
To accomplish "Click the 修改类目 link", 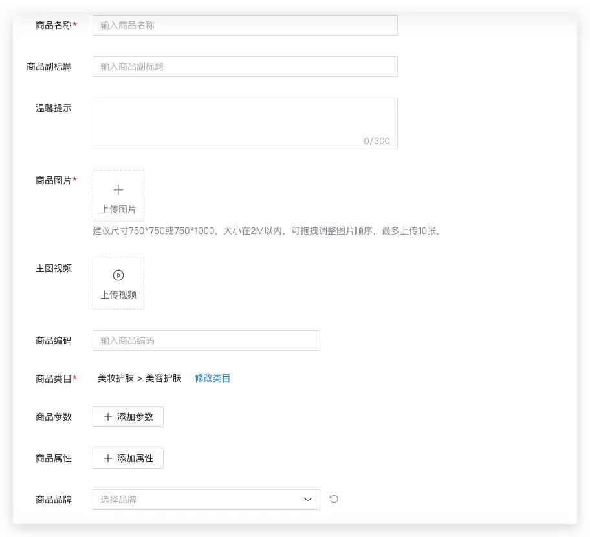I will click(212, 378).
